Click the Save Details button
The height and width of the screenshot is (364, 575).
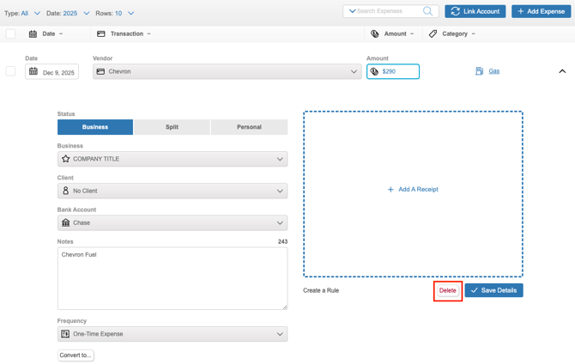pos(493,290)
